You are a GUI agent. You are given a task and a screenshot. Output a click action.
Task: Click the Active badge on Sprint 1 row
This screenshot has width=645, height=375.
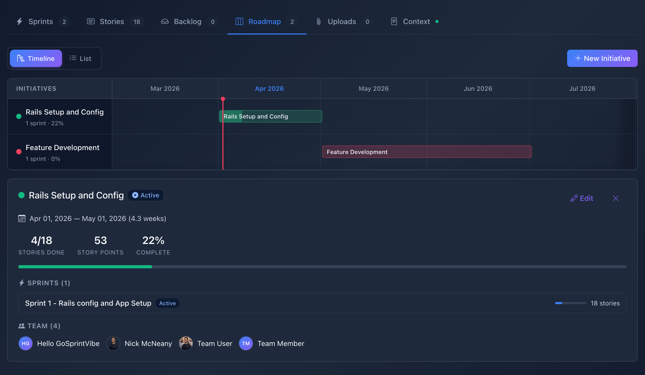pos(168,303)
